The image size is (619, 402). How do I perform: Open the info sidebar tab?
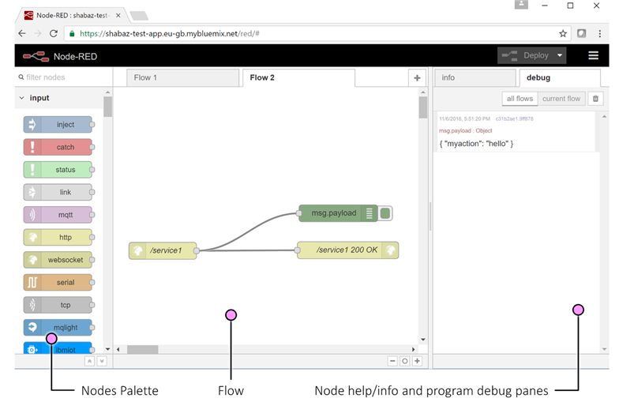tap(475, 77)
